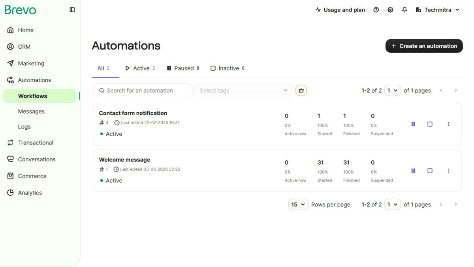Click Active status of Contact form notification
Viewport: 474px width, 267px height.
(x=111, y=134)
